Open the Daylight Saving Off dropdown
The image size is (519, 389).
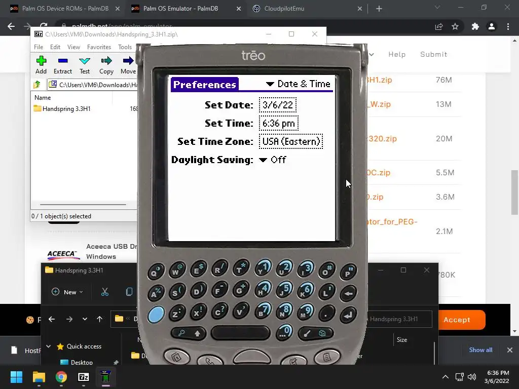click(x=272, y=160)
